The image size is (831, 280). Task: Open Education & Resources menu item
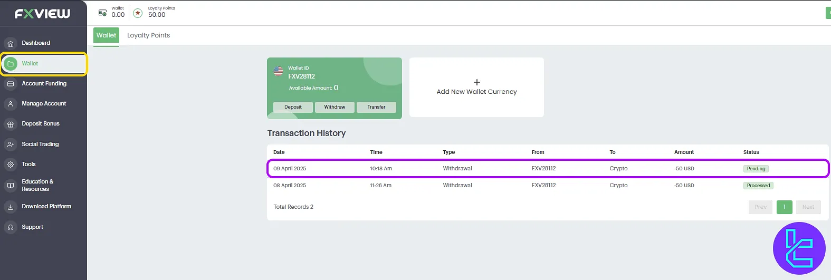click(37, 185)
